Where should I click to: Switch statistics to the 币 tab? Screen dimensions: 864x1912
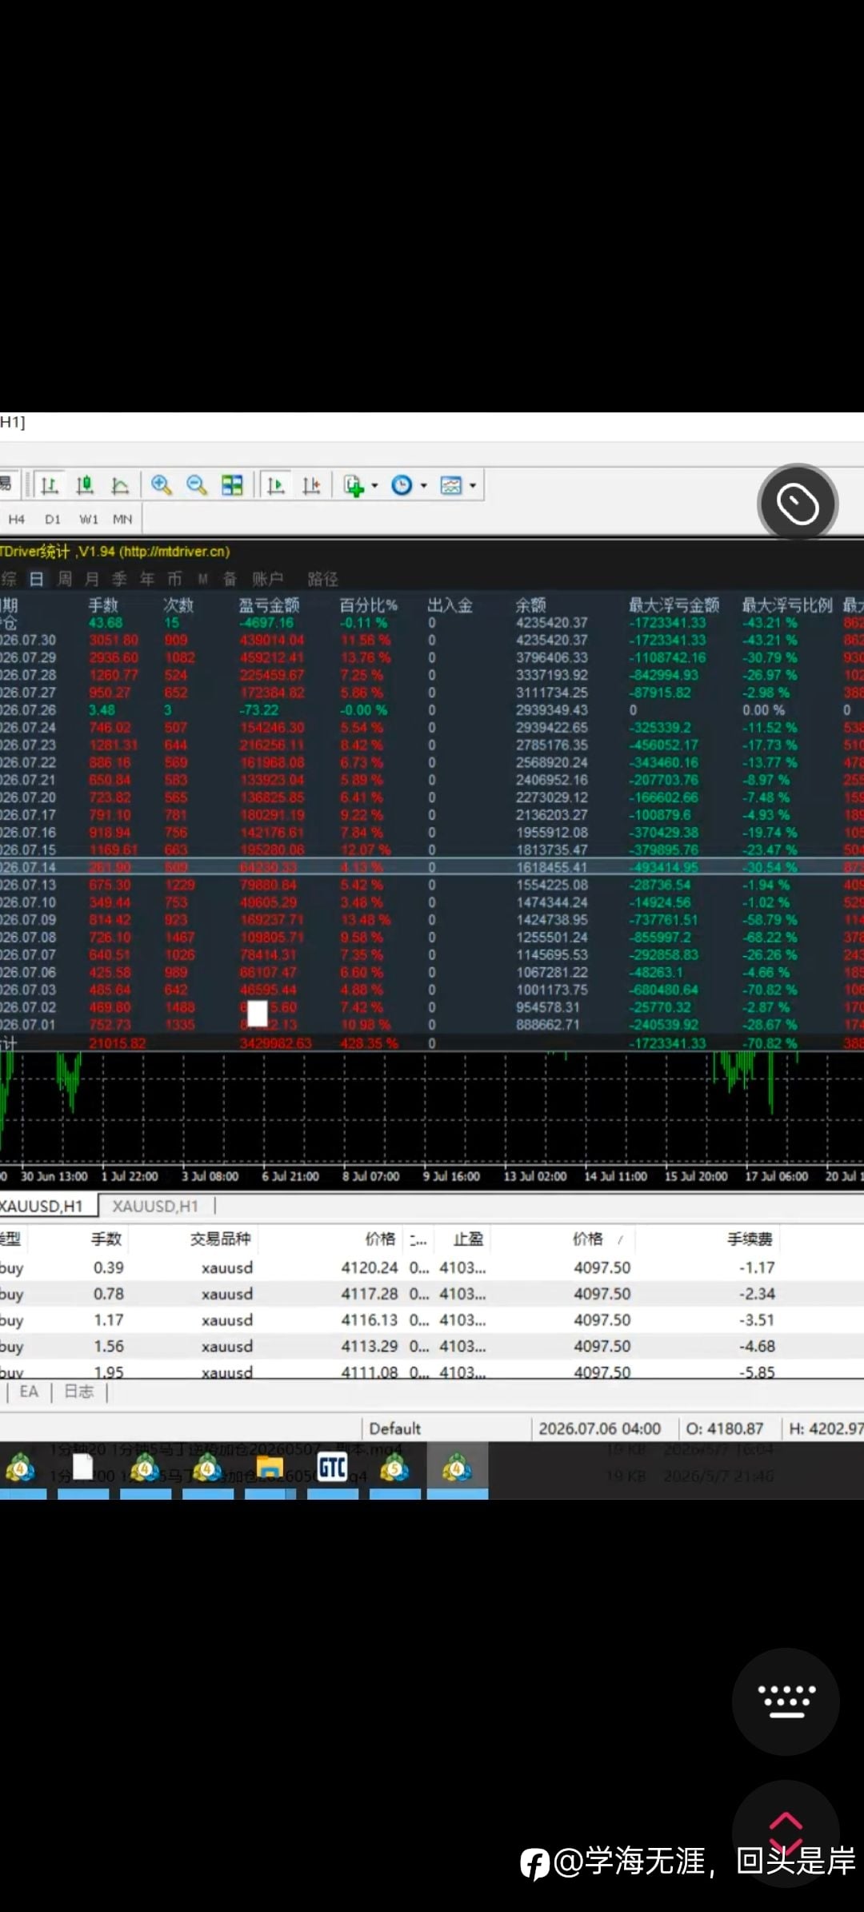pyautogui.click(x=174, y=579)
